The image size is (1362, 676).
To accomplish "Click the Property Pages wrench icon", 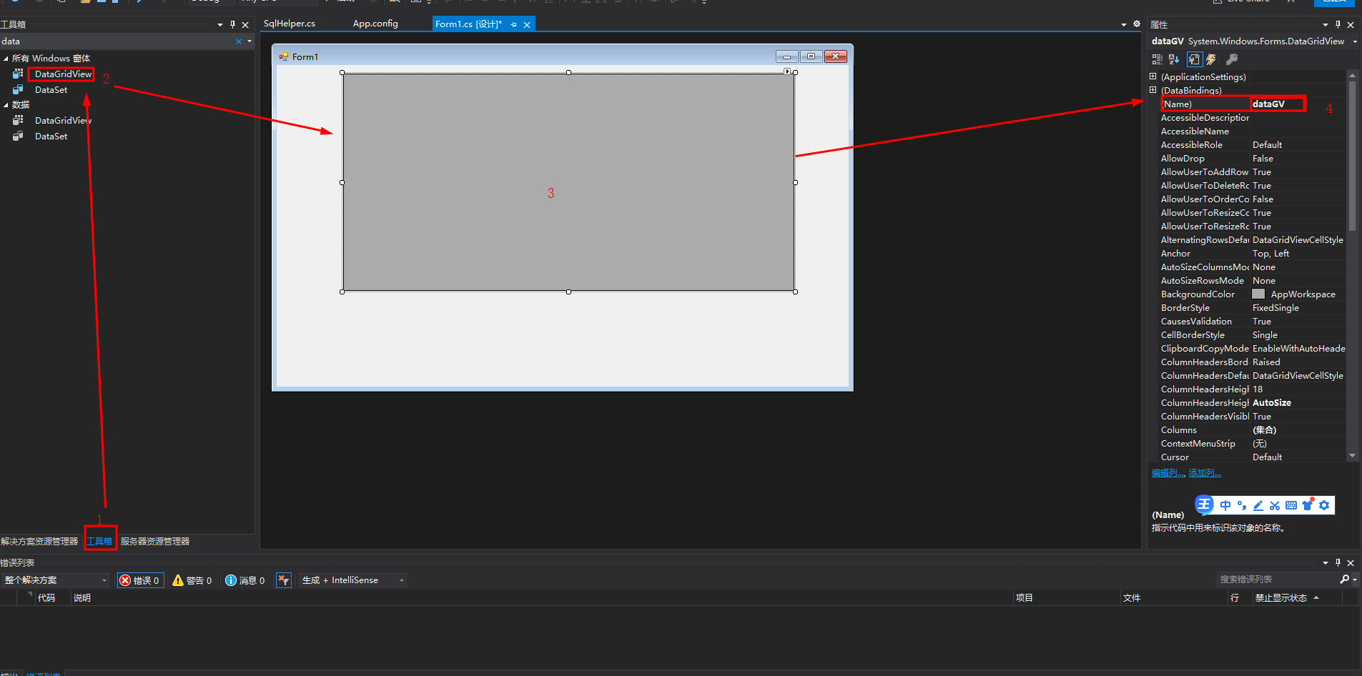I will [x=1231, y=59].
